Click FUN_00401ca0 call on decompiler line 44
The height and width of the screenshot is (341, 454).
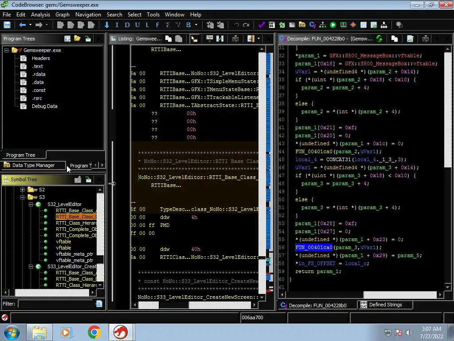pyautogui.click(x=314, y=151)
